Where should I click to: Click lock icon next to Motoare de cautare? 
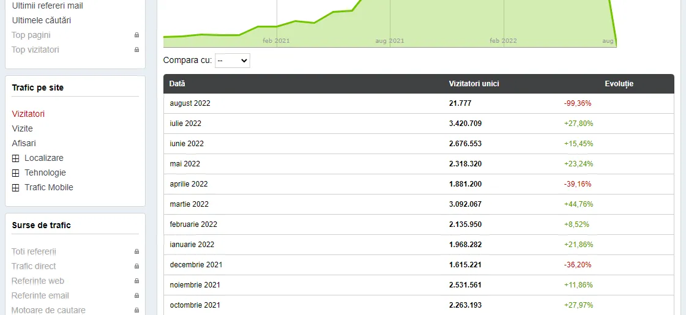pos(136,310)
